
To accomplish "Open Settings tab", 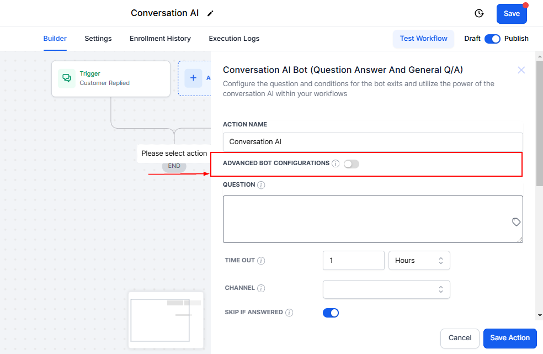I will pos(98,39).
